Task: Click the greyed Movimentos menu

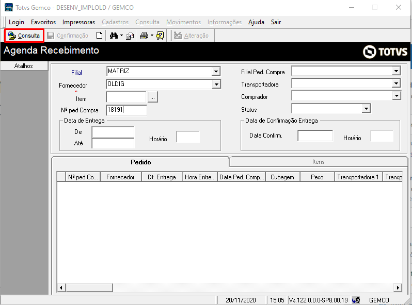Action: [x=183, y=22]
